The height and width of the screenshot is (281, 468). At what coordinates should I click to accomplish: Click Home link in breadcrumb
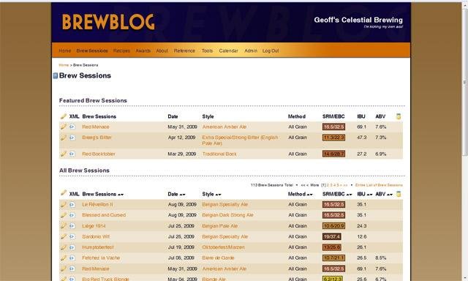64,65
